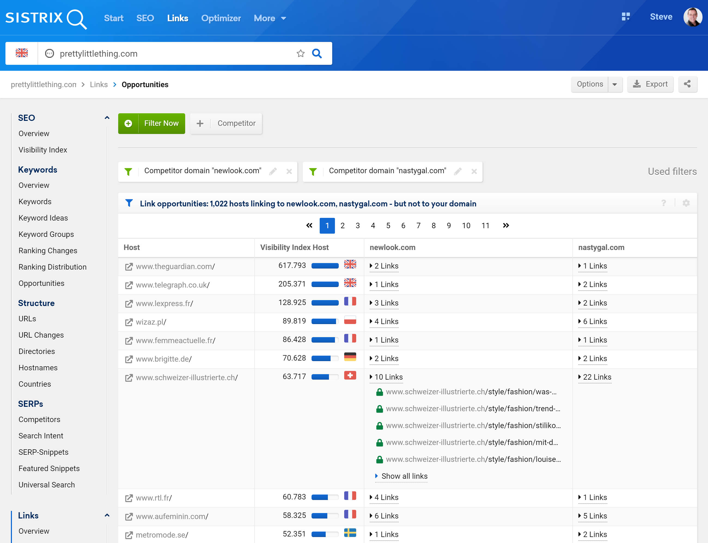Click the domain type icon in search bar

pos(50,53)
